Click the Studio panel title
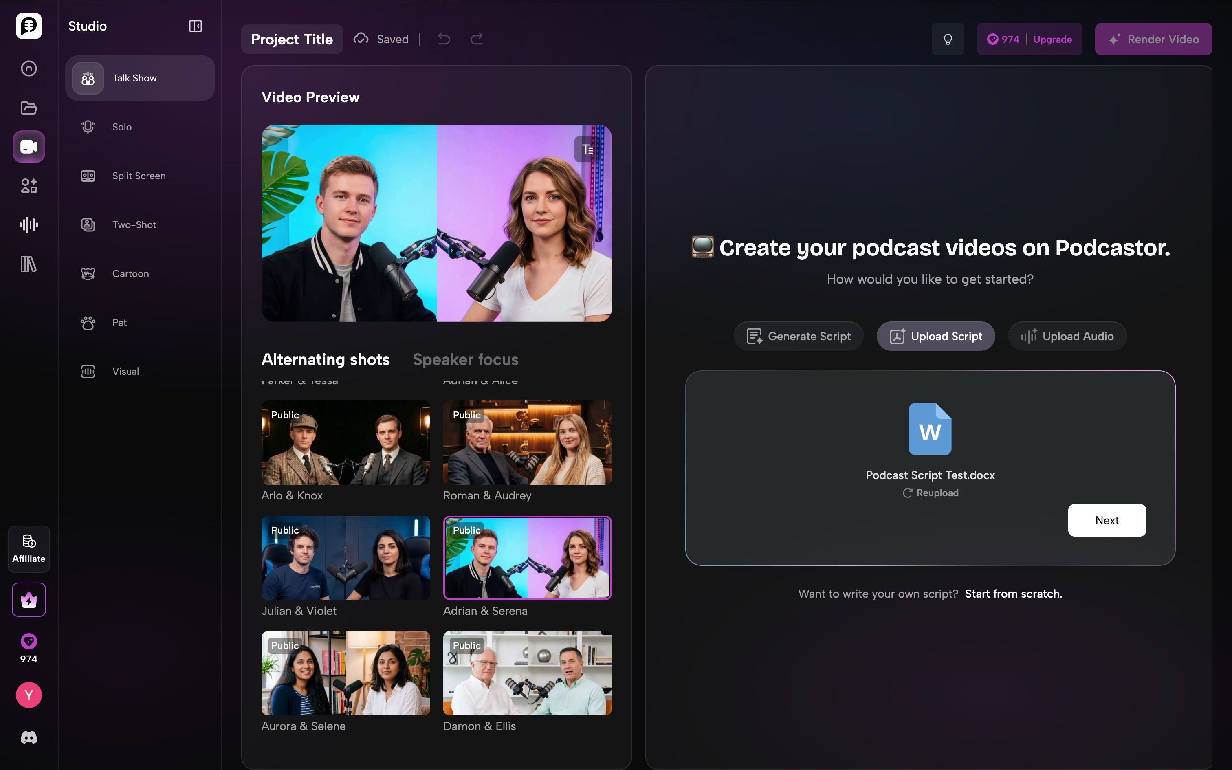1232x770 pixels. pos(88,26)
